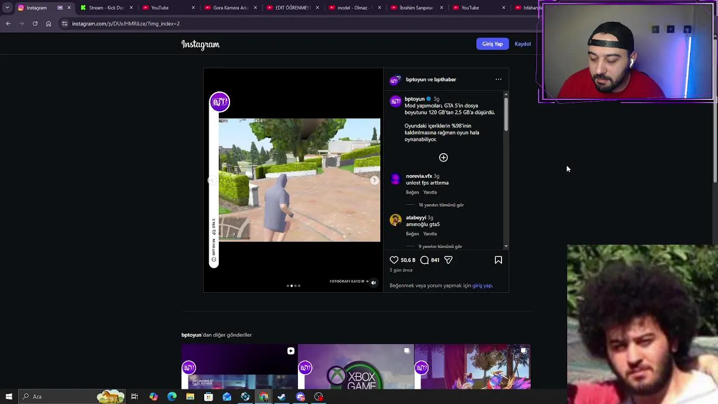718x404 pixels.
Task: Open the first related video post thumbnail
Action: click(239, 367)
